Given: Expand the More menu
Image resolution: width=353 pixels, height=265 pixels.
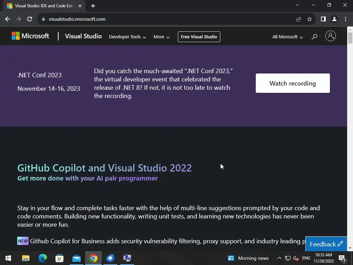Looking at the screenshot, I should point(161,37).
